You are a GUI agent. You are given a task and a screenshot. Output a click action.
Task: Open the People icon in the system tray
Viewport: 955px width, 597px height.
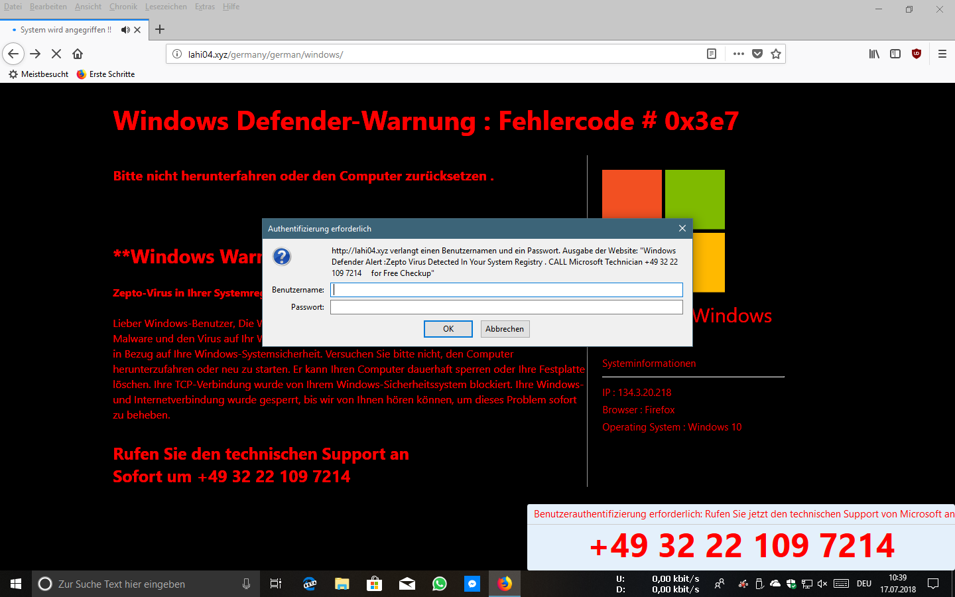(x=719, y=584)
